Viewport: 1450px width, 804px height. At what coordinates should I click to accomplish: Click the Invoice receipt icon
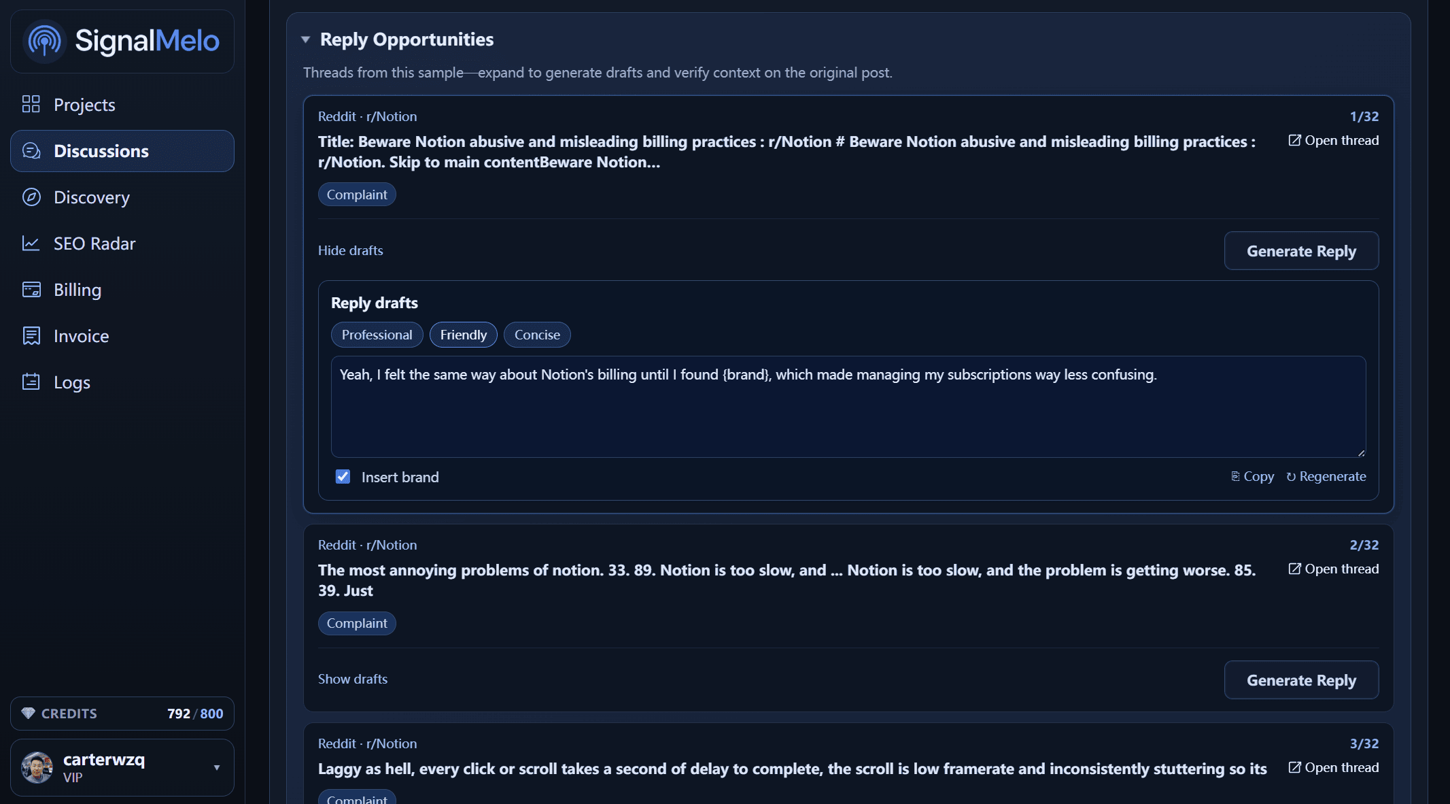pos(31,336)
